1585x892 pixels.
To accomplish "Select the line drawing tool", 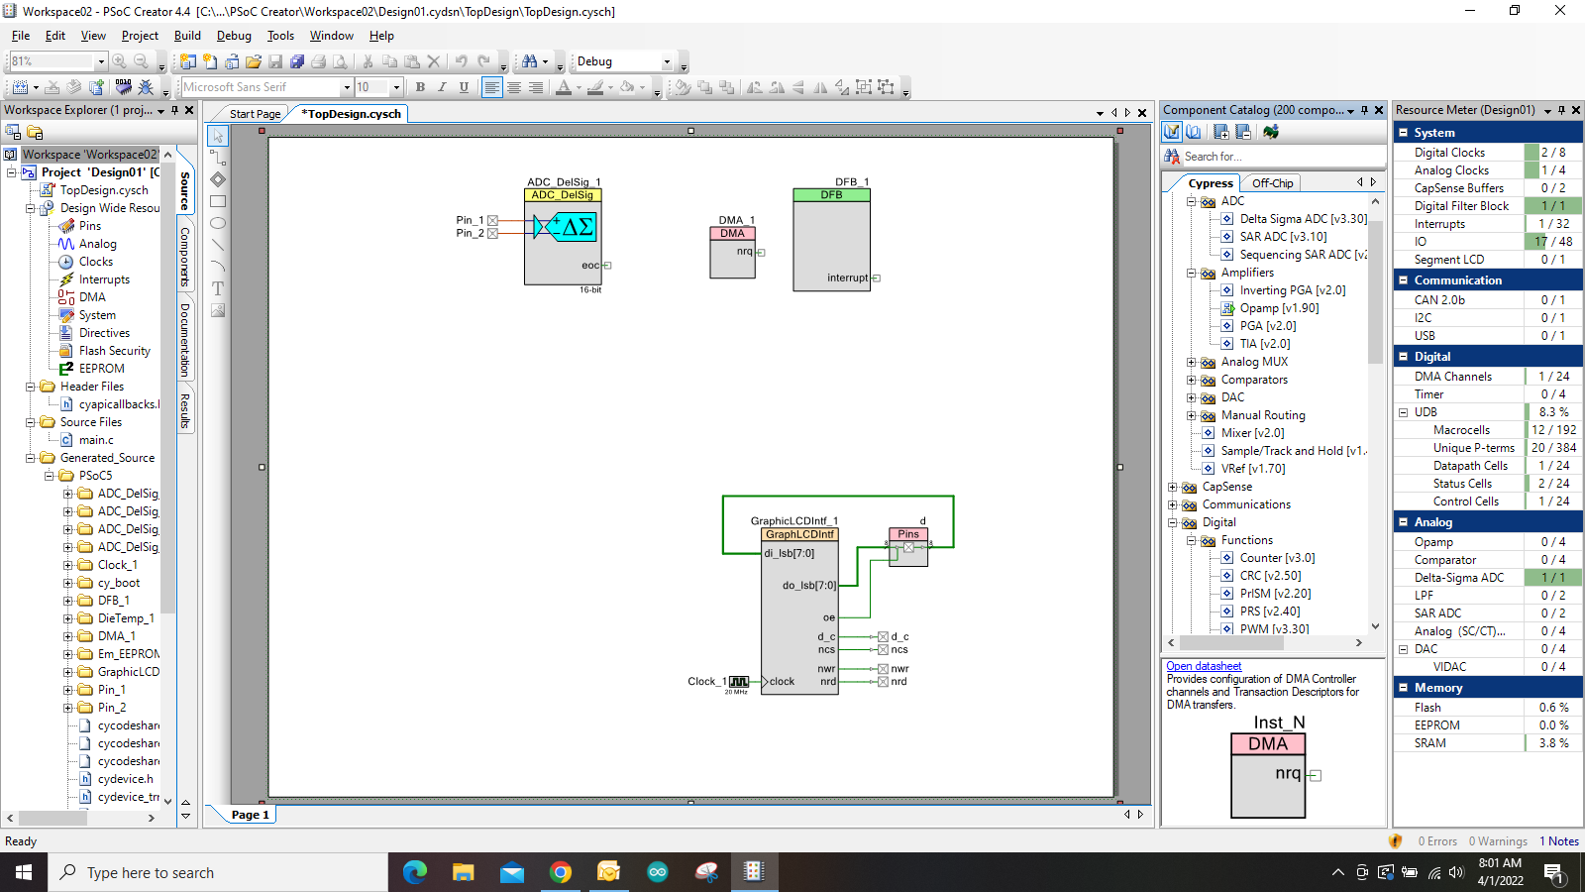I will click(x=218, y=245).
